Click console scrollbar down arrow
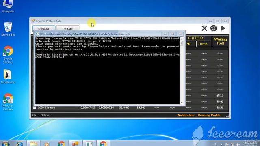 tap(182, 102)
